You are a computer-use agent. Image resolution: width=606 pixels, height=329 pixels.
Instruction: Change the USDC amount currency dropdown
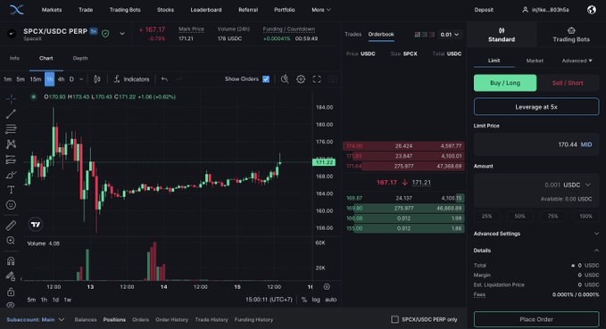[x=577, y=185]
